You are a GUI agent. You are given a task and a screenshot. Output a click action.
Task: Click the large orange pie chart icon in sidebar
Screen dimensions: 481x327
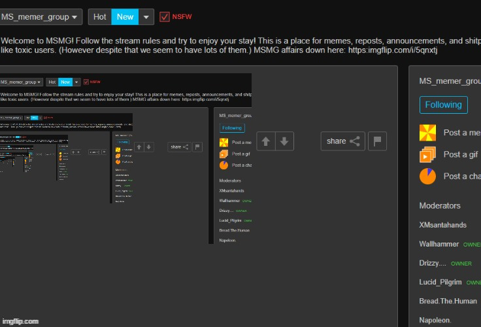(427, 176)
